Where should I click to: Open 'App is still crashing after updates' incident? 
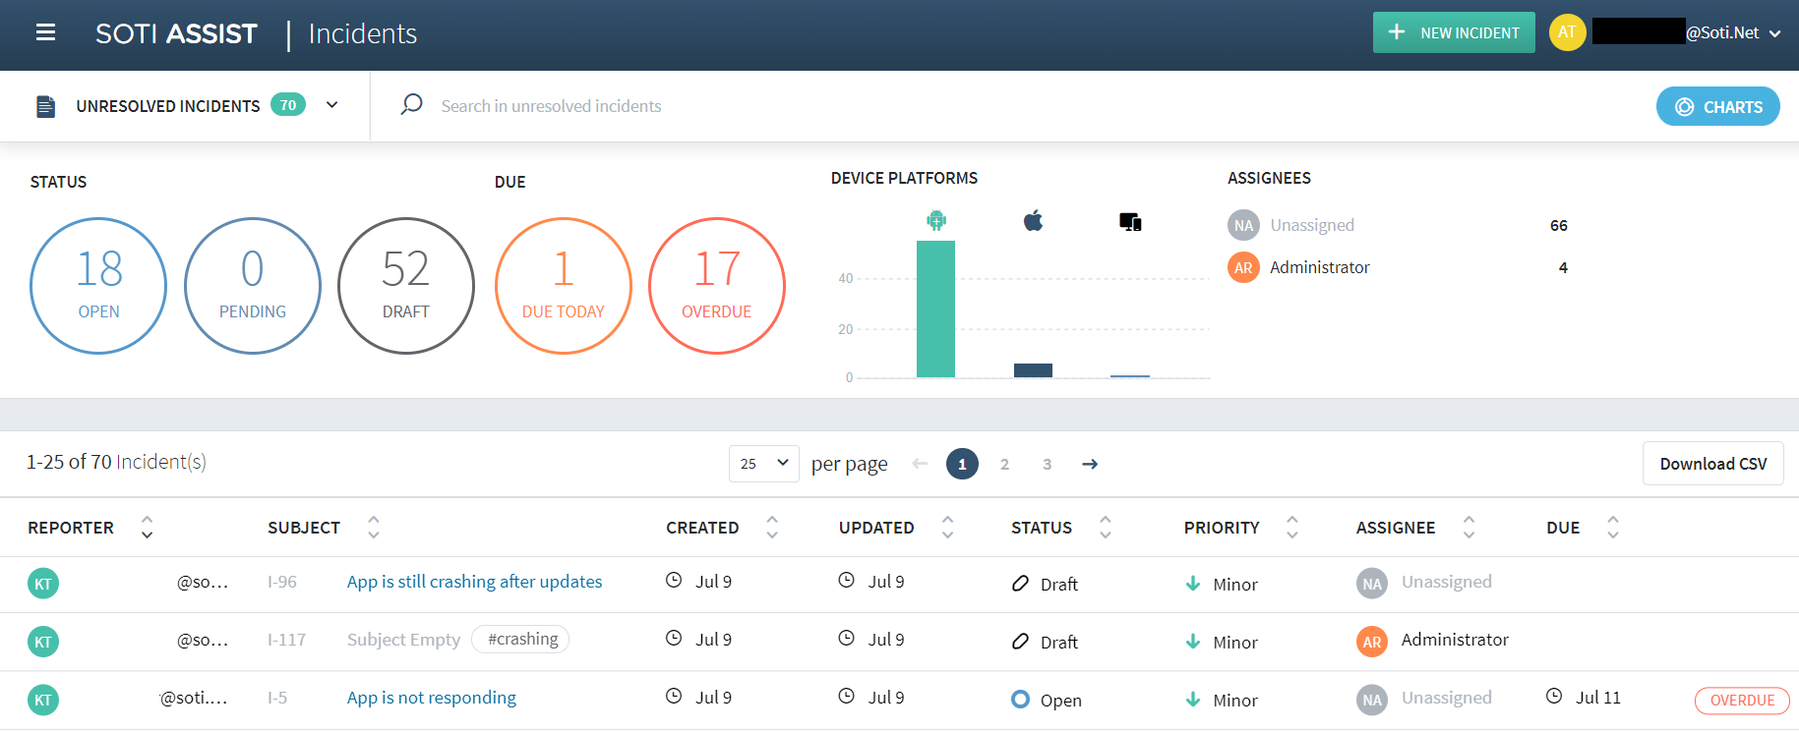pos(474,582)
